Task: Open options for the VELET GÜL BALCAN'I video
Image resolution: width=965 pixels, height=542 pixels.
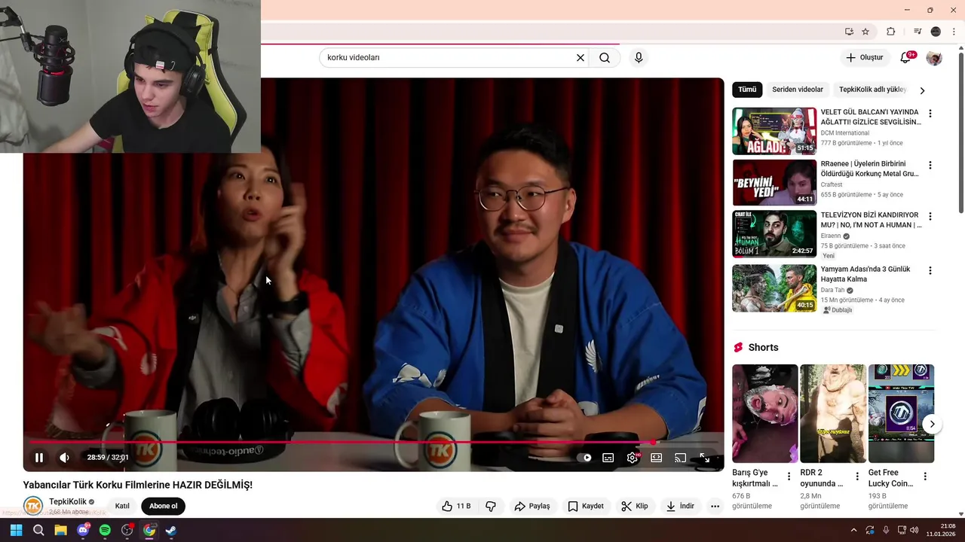Action: [930, 114]
